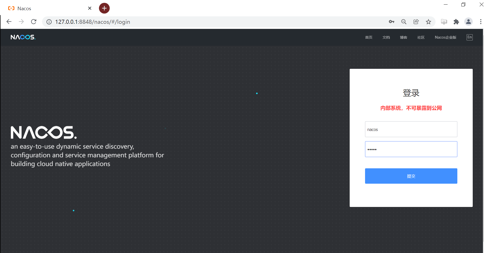The width and height of the screenshot is (484, 253).
Task: Restore down the browser window
Action: [x=463, y=5]
